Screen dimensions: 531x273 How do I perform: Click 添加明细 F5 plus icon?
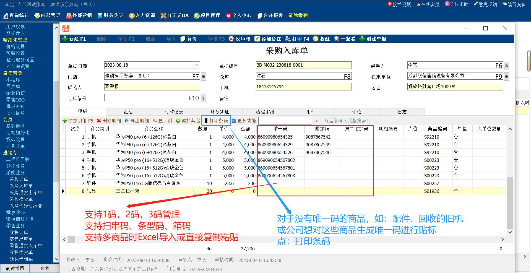pyautogui.click(x=65, y=121)
